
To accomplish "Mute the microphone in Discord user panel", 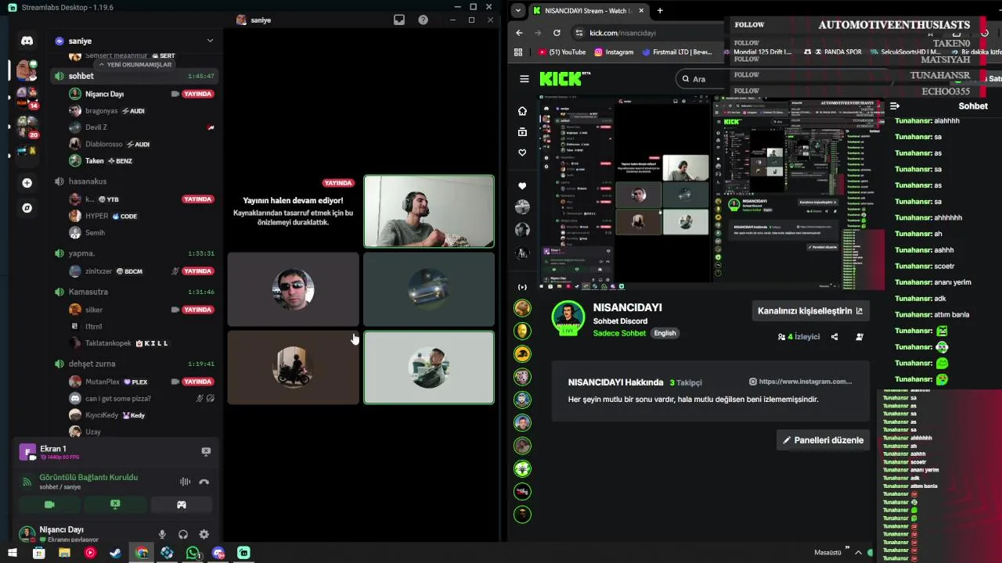I will point(162,534).
